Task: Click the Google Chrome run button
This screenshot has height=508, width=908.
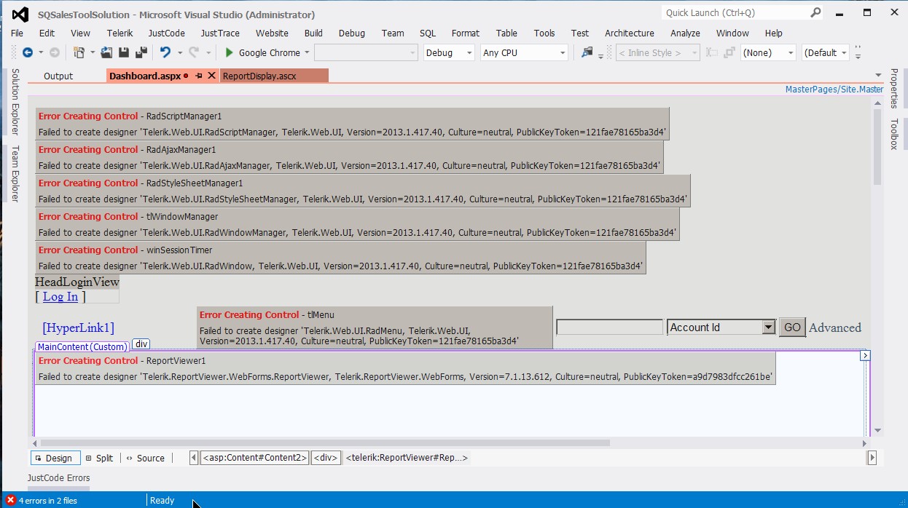Action: [262, 52]
